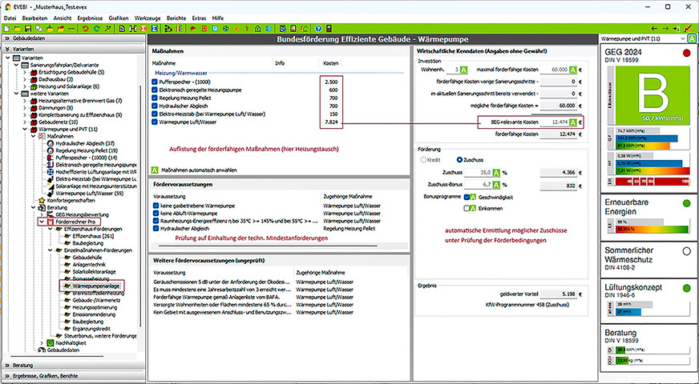Click the green A beside BEG-relevante Kosten

point(573,122)
